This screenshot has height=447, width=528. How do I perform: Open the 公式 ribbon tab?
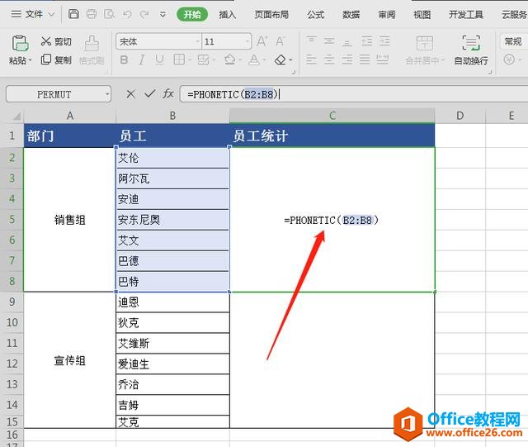click(x=315, y=15)
